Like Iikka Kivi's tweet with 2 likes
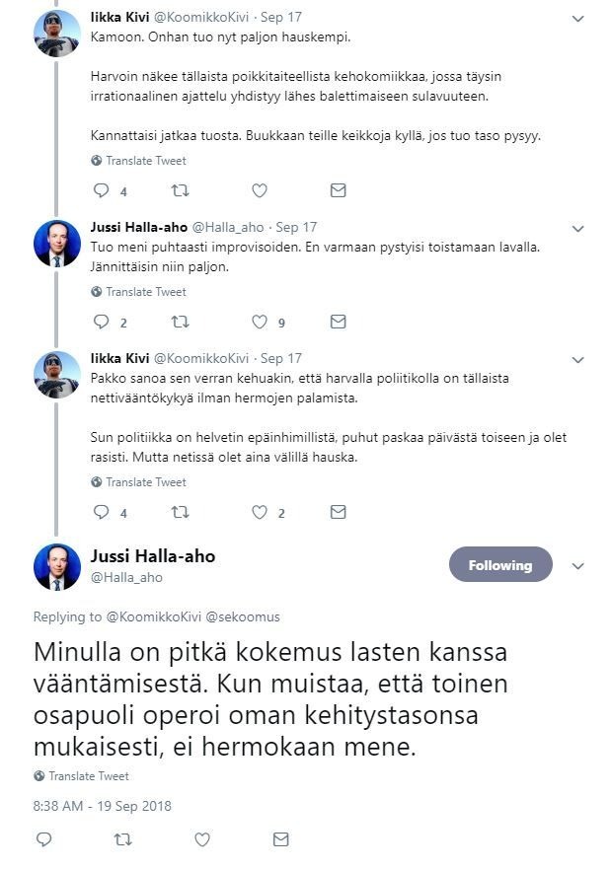Image resolution: width=610 pixels, height=869 pixels. [260, 512]
